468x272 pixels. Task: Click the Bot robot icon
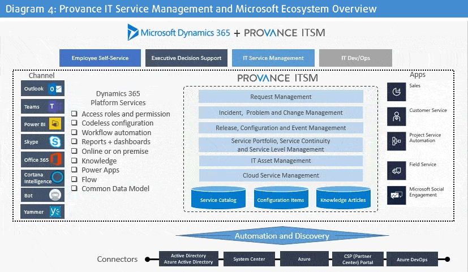[55, 195]
